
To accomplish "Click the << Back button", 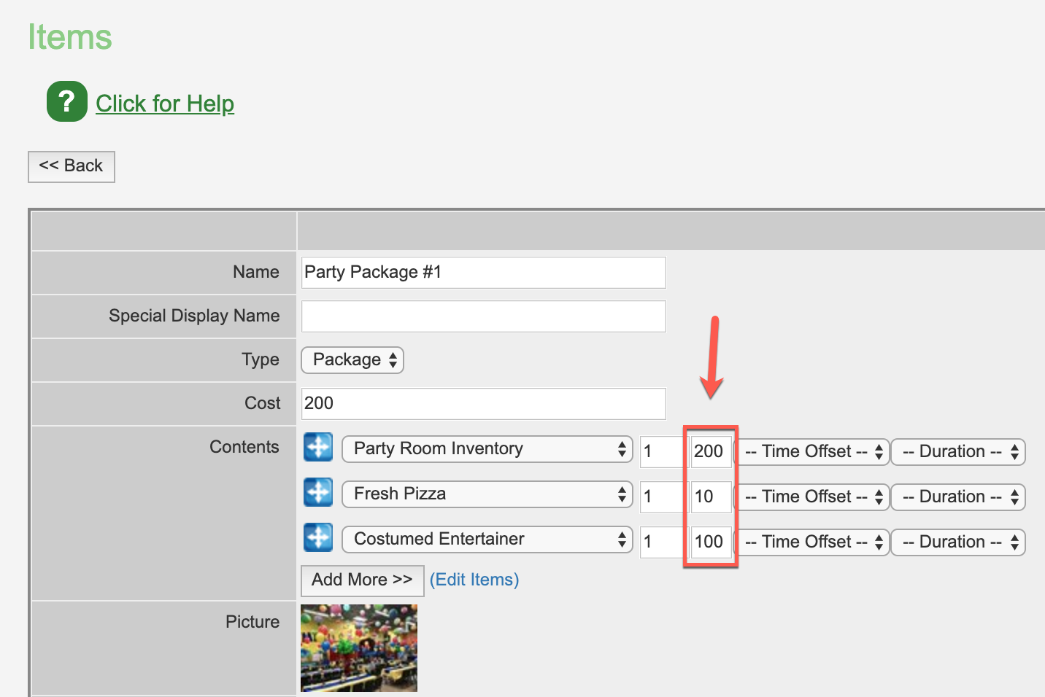I will [x=72, y=166].
